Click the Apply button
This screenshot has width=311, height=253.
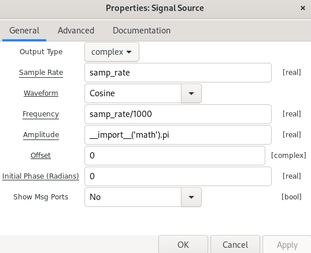[287, 244]
